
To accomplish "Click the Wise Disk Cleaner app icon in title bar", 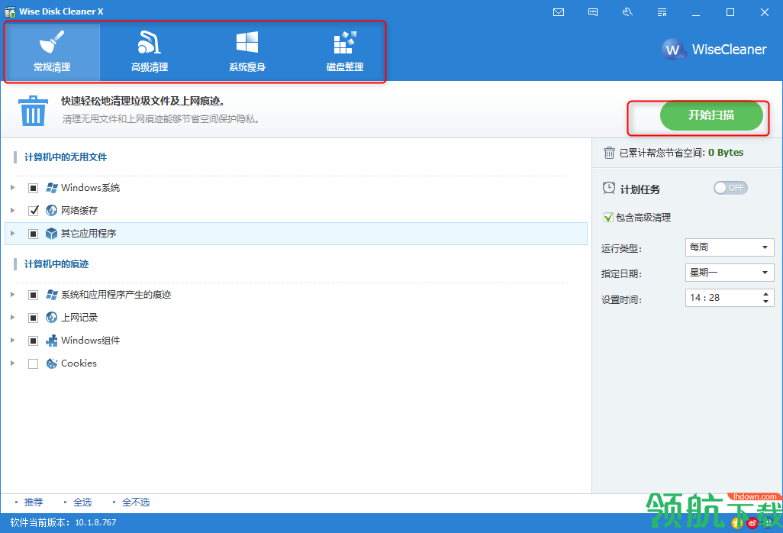I will click(10, 11).
